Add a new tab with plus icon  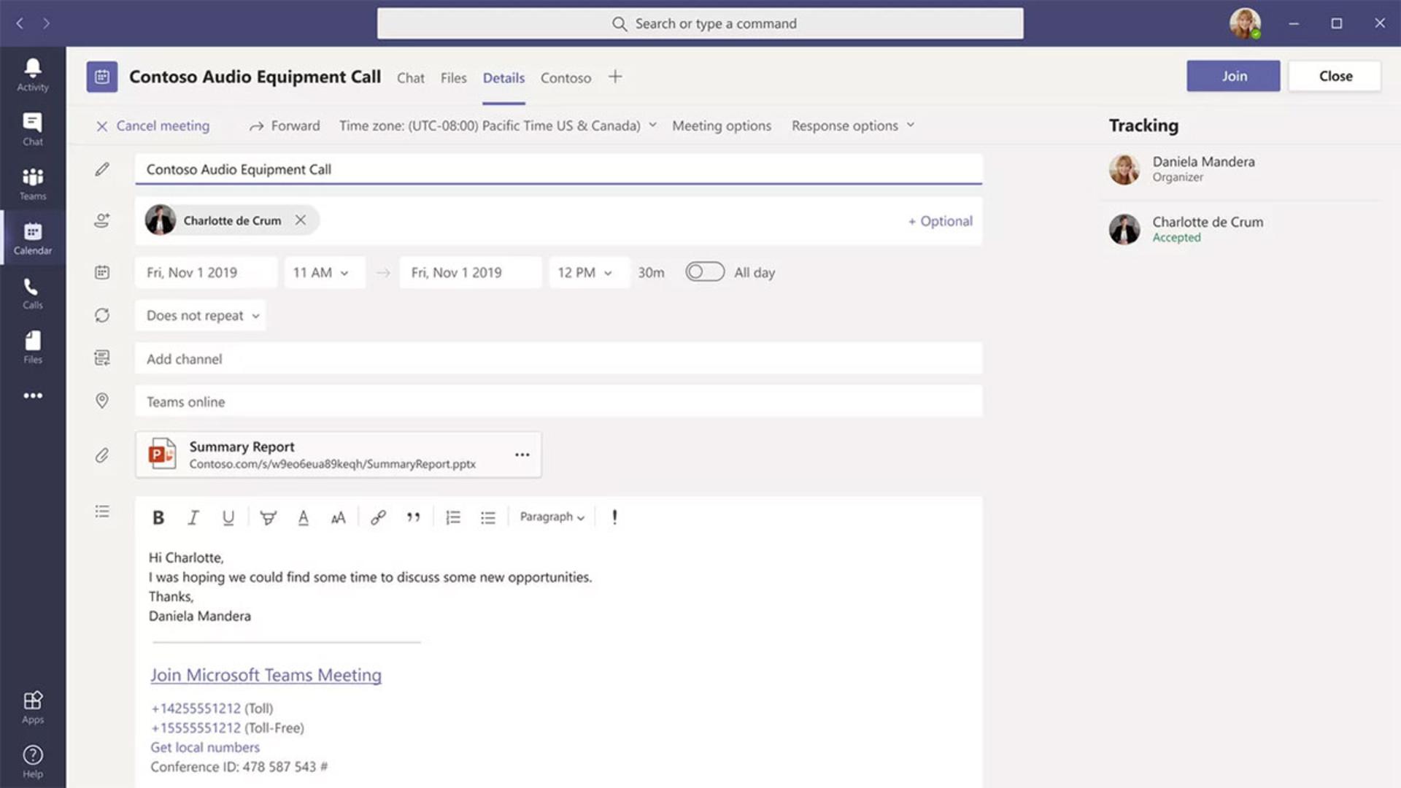pos(615,77)
